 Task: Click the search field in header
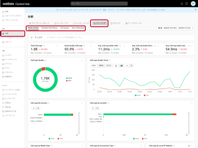point(99,4)
